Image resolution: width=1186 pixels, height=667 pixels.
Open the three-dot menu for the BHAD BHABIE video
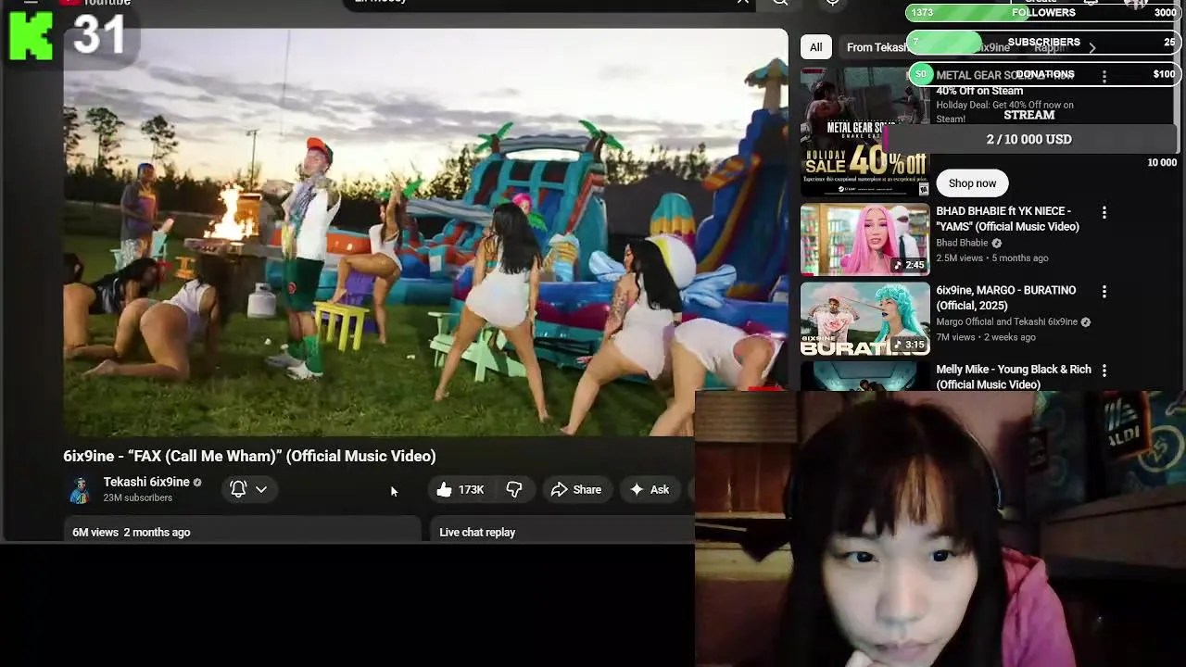coord(1104,213)
